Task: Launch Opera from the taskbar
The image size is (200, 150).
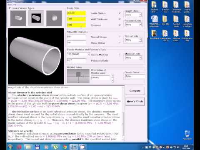Action: tap(19, 147)
